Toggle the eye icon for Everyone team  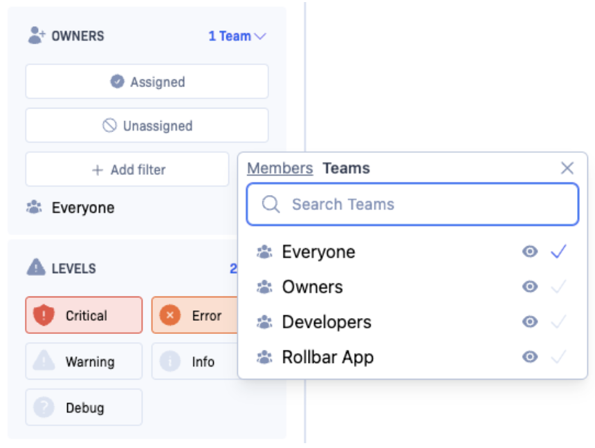(530, 252)
